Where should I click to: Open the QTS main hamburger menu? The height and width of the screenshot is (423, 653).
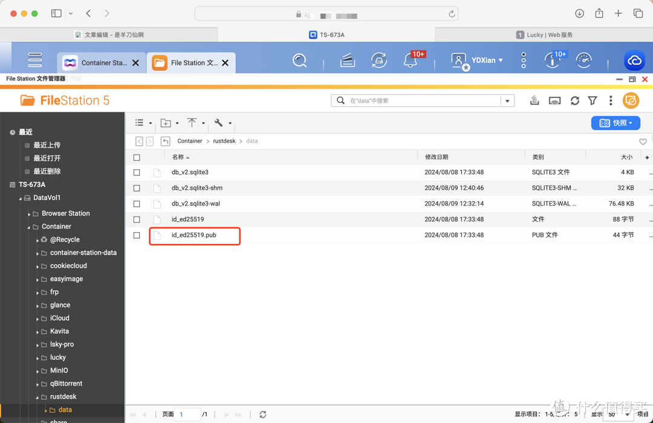35,60
